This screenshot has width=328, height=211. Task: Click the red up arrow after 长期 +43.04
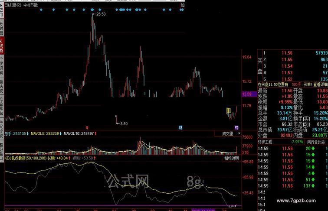point(69,158)
